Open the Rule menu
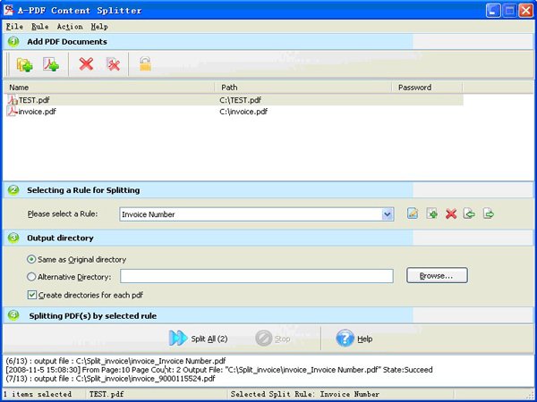The height and width of the screenshot is (402, 537). point(40,27)
